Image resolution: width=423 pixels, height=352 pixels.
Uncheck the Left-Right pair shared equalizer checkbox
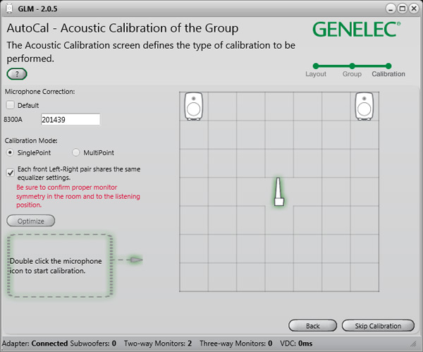pyautogui.click(x=11, y=171)
